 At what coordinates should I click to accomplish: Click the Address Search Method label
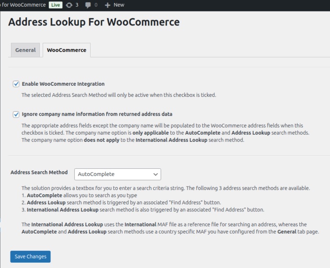pos(39,172)
